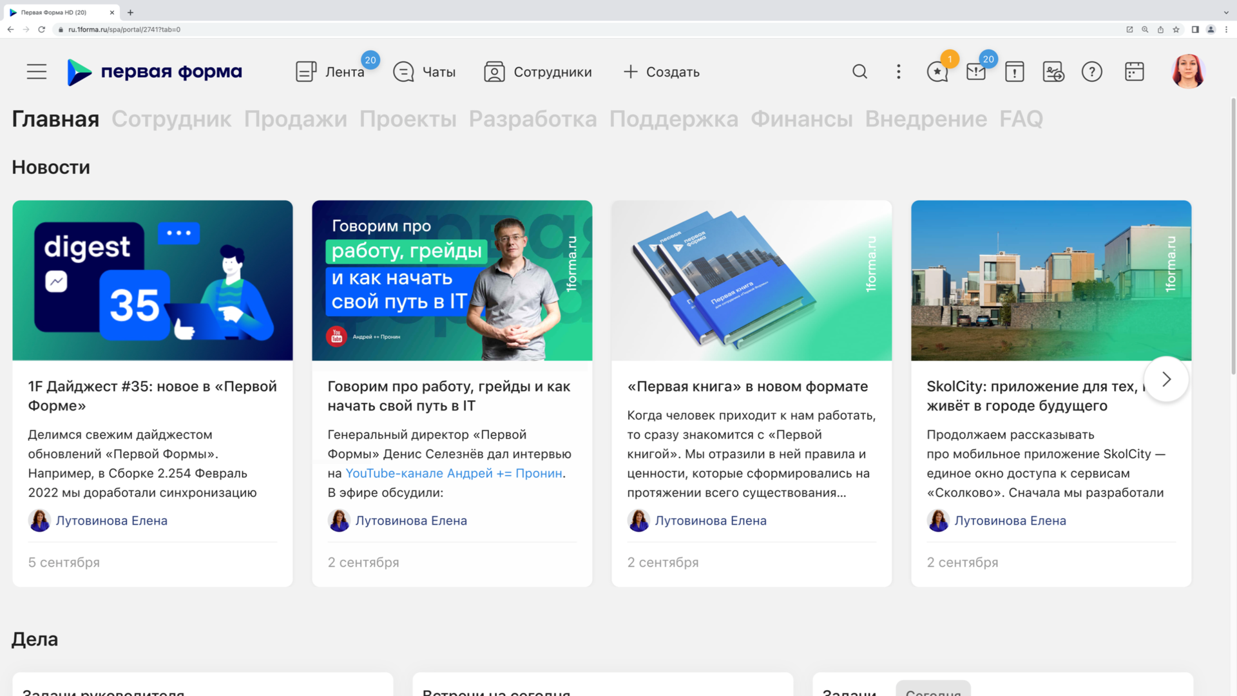This screenshot has height=696, width=1237.
Task: Click the search magnifier icon
Action: pos(859,72)
